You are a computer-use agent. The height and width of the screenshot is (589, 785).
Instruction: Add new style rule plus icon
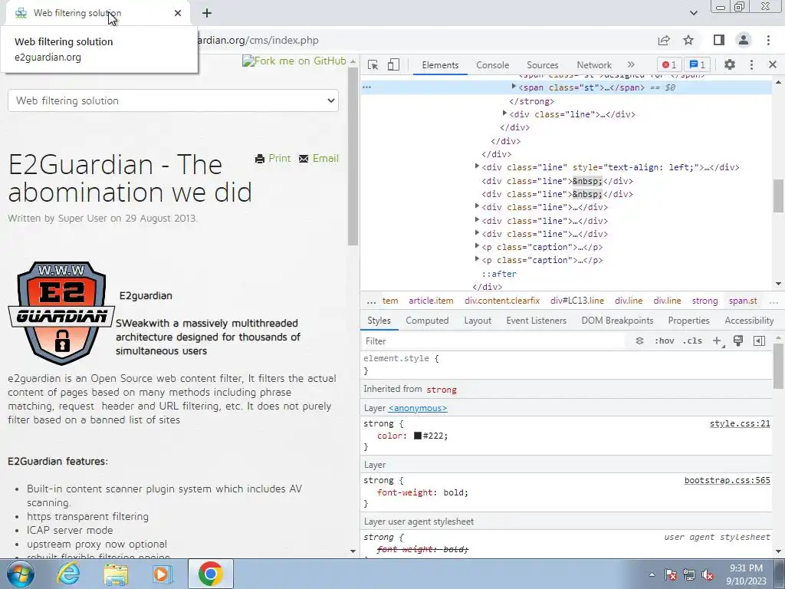pos(718,341)
